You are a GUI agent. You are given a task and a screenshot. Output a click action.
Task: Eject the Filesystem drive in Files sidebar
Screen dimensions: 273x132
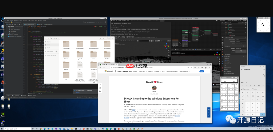click(57, 52)
